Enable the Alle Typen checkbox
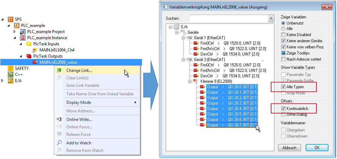 (x=284, y=87)
